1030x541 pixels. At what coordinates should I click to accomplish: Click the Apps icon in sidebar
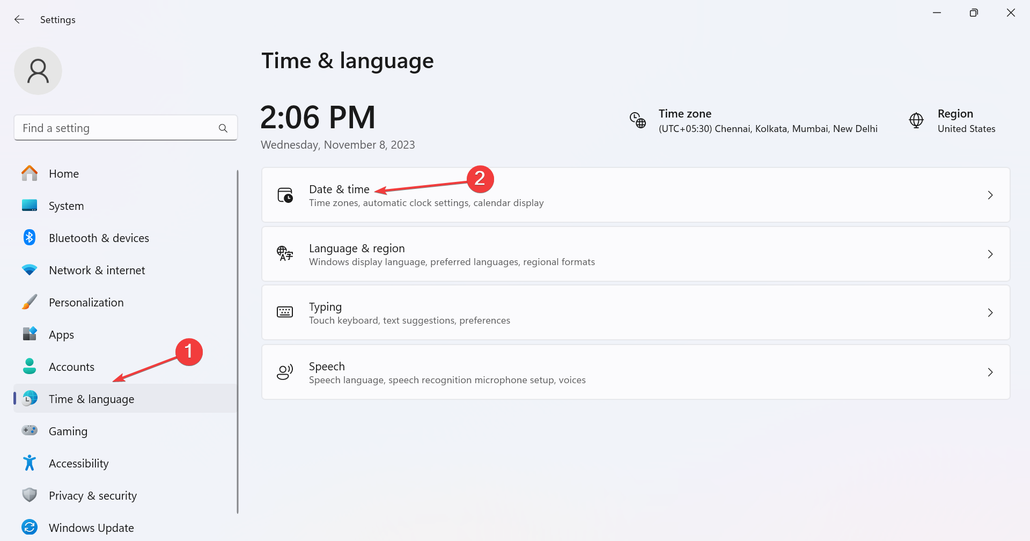(30, 334)
